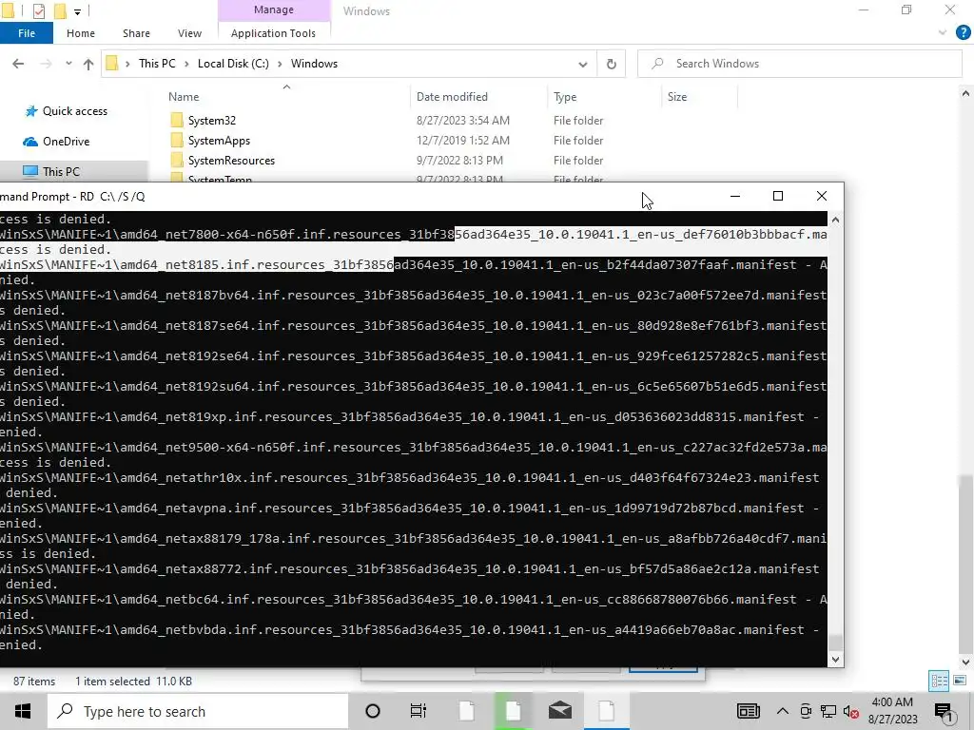The image size is (974, 730).
Task: Minimize the Command Prompt window
Action: [x=735, y=196]
